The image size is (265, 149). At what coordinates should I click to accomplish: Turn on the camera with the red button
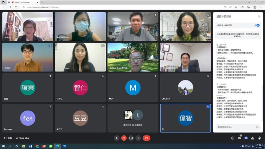tap(124, 138)
